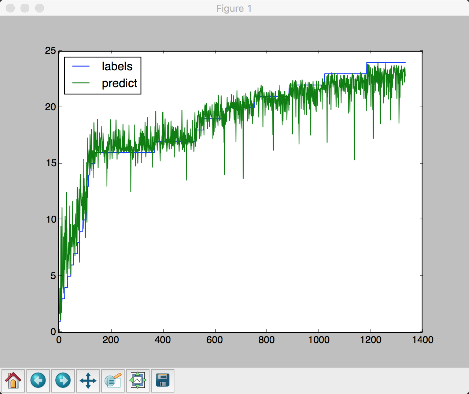
Task: Go forward to next plot view
Action: 63,381
